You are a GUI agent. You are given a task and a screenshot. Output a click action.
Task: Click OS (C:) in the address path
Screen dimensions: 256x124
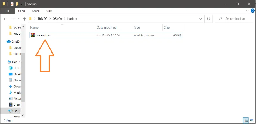click(57, 19)
